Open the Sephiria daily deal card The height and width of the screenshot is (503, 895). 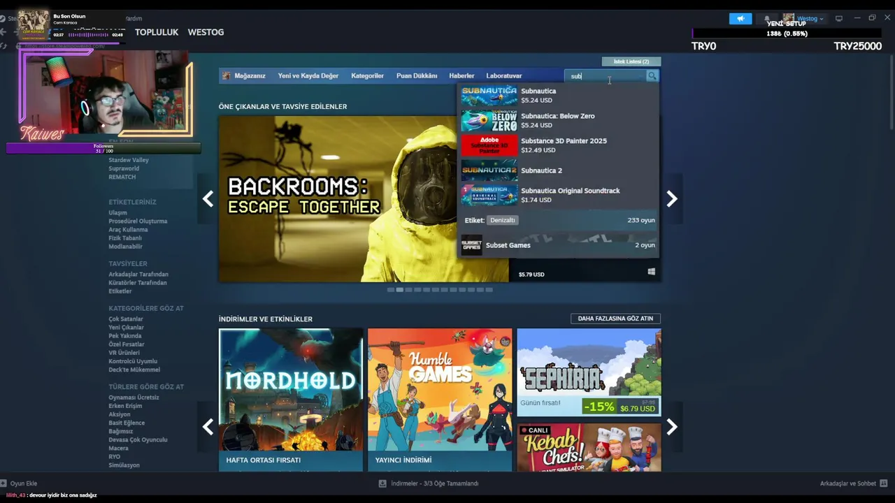click(589, 372)
